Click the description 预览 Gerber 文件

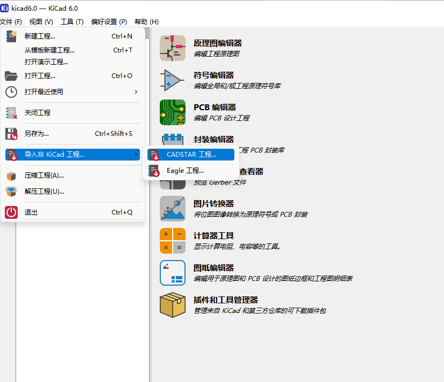coord(220,182)
